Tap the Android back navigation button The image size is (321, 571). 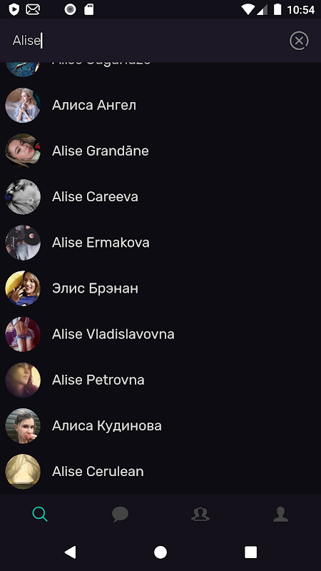pyautogui.click(x=70, y=552)
